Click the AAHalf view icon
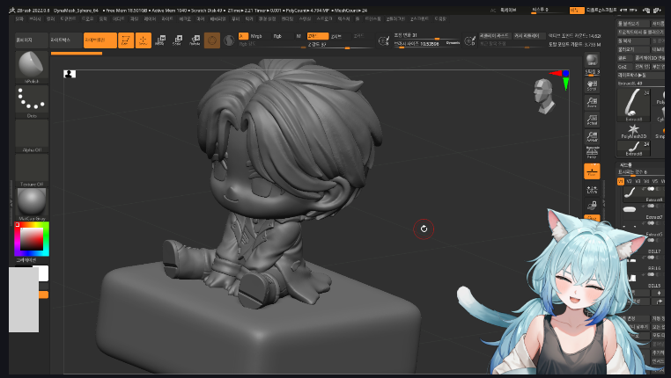 (x=592, y=136)
